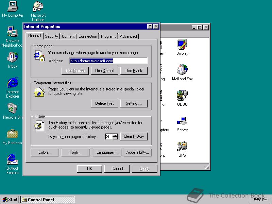
Task: Close the Internet Properties dialog
Action: coord(156,27)
